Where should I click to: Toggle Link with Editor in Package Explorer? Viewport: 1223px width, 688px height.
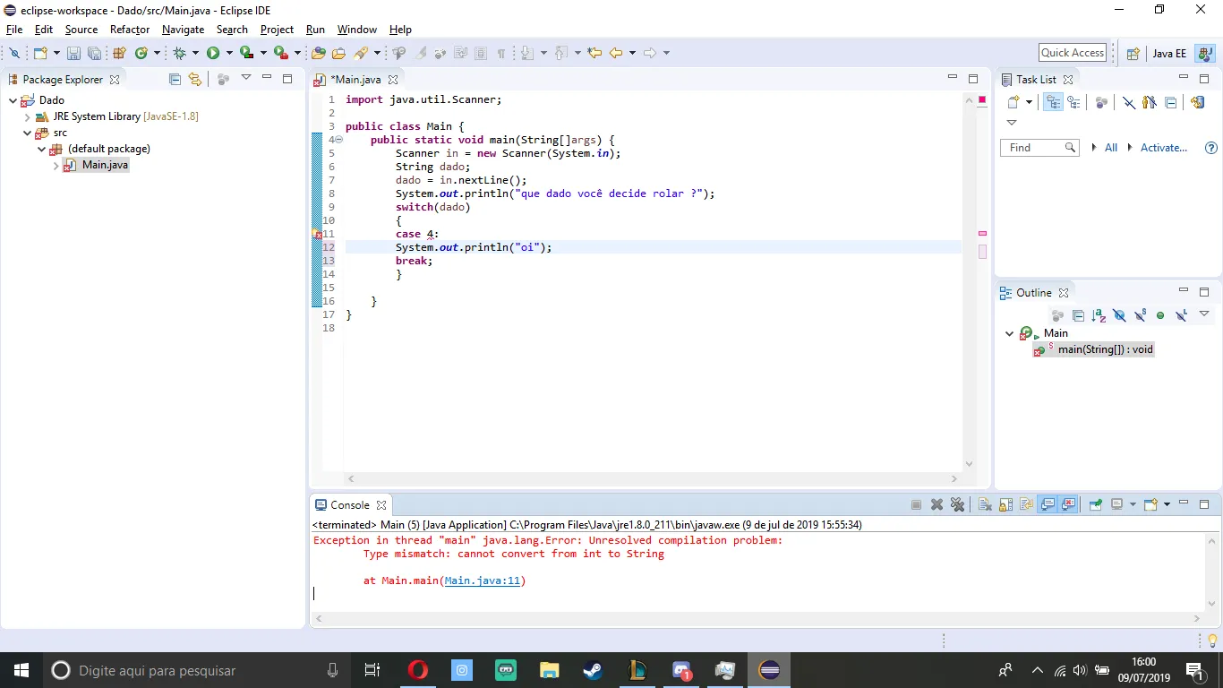coord(195,79)
